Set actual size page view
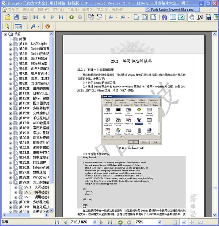Image resolution: width=219 pixels, height=226 pixels. coord(136,17)
